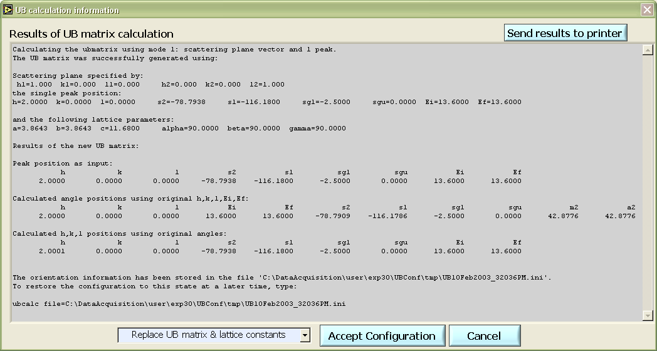Click the m2 value 42.8776

click(x=563, y=216)
